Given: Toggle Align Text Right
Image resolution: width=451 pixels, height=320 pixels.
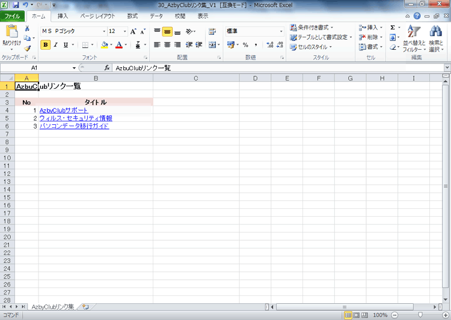Looking at the screenshot, I should [x=177, y=45].
